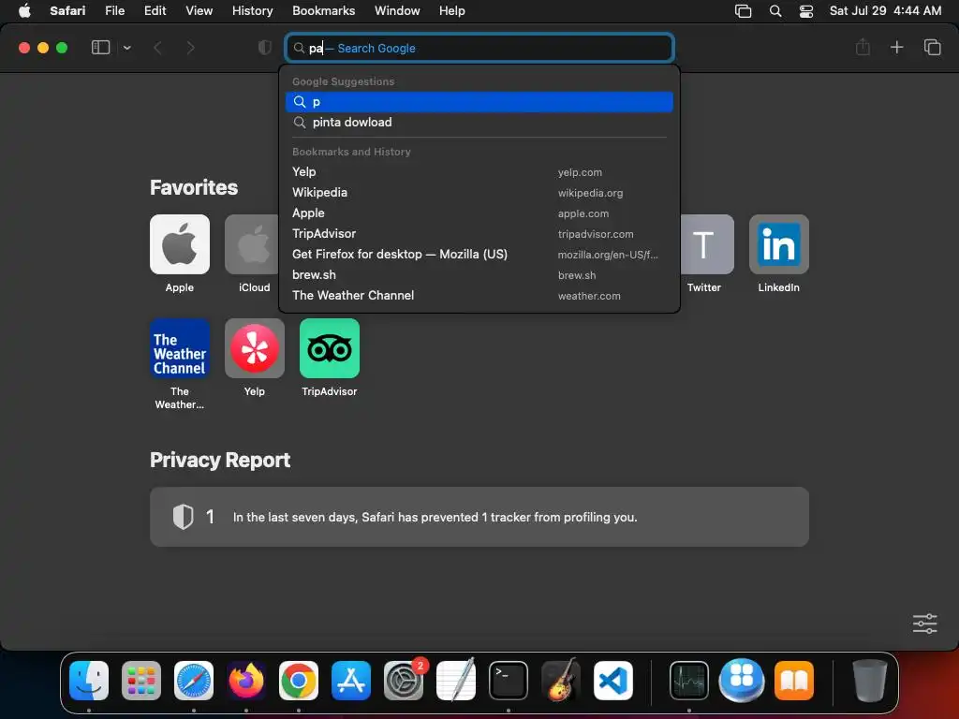Open the Help menu
Screen dimensions: 959x719
452,10
